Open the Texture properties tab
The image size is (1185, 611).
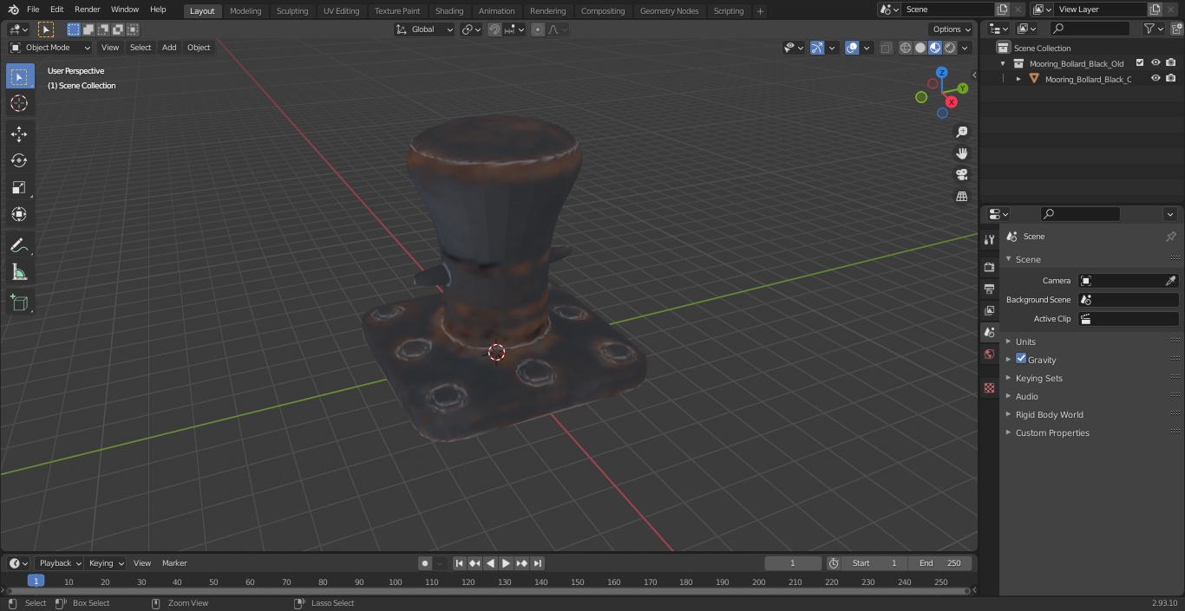coord(989,387)
